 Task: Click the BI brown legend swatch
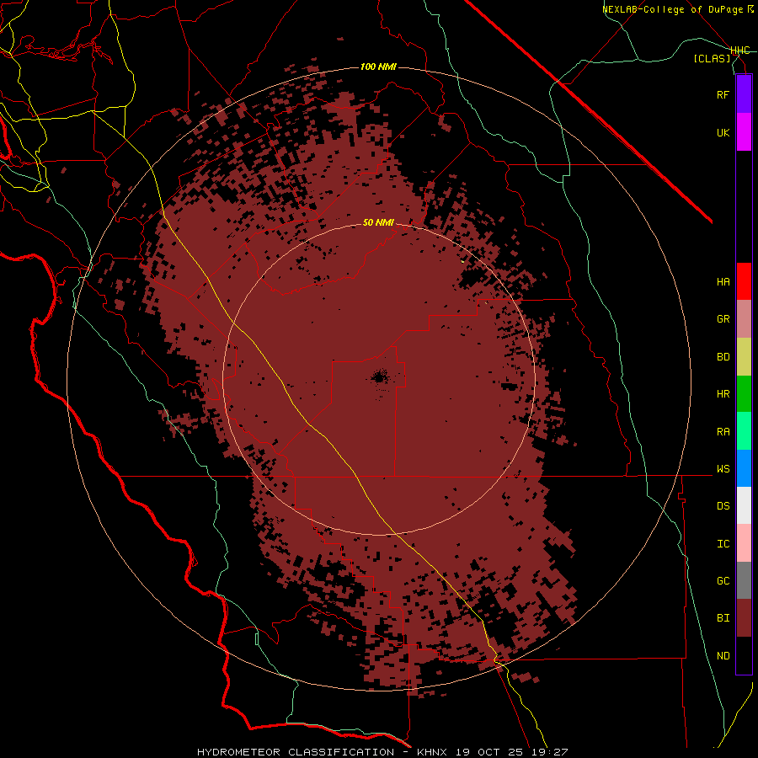click(744, 618)
